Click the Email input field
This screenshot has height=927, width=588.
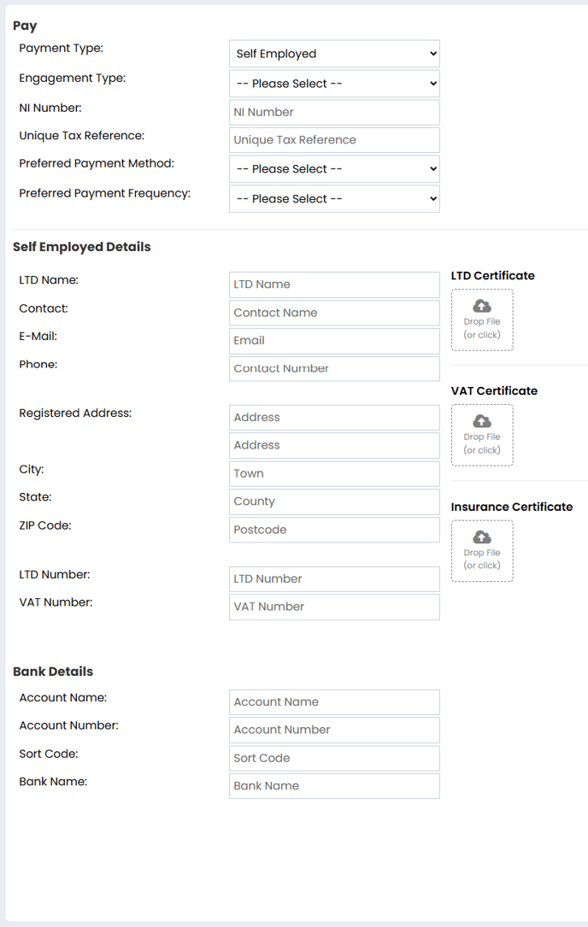pyautogui.click(x=334, y=341)
